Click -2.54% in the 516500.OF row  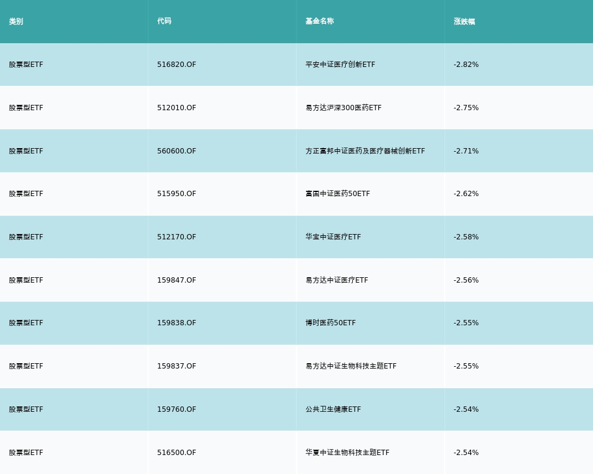[x=466, y=453]
